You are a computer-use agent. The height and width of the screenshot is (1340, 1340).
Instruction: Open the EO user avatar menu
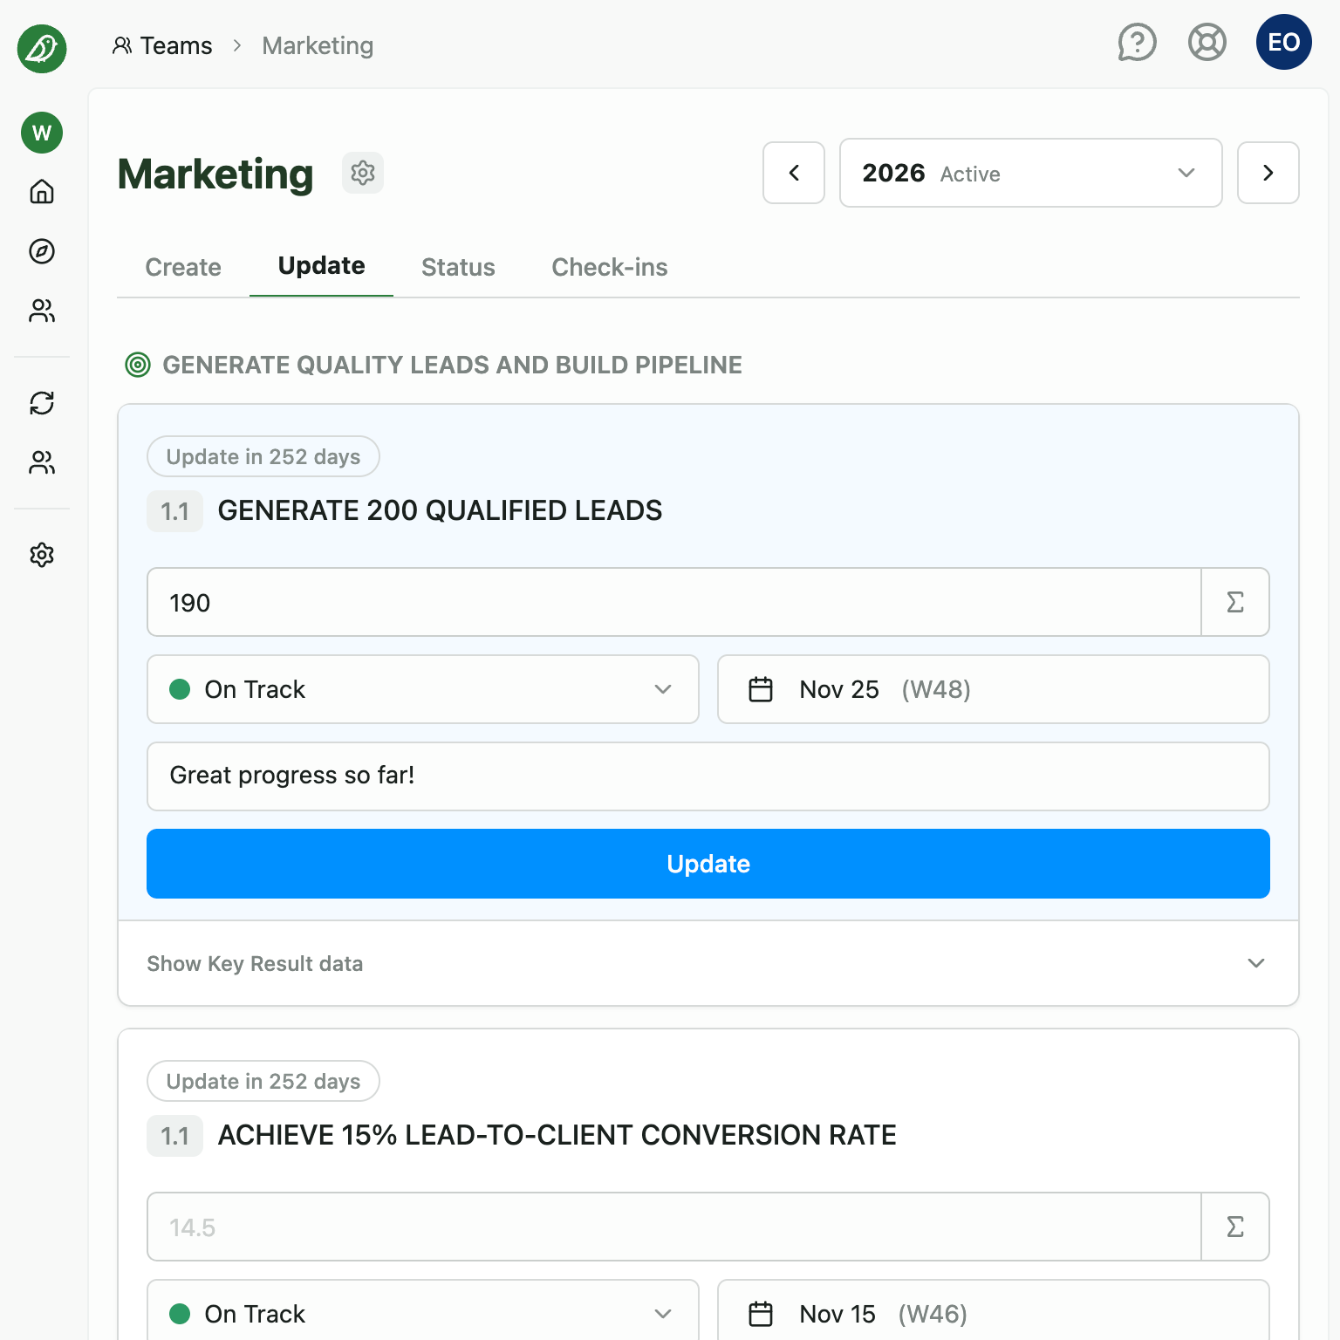click(1283, 43)
